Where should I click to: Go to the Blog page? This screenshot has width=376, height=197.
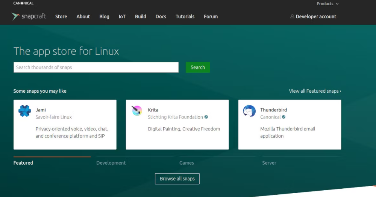(104, 17)
